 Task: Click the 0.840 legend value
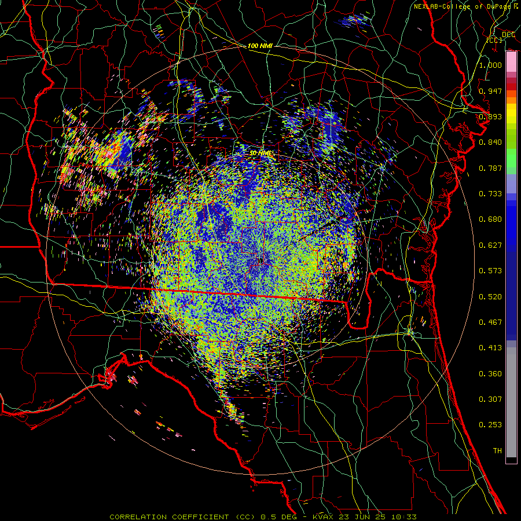(x=490, y=142)
